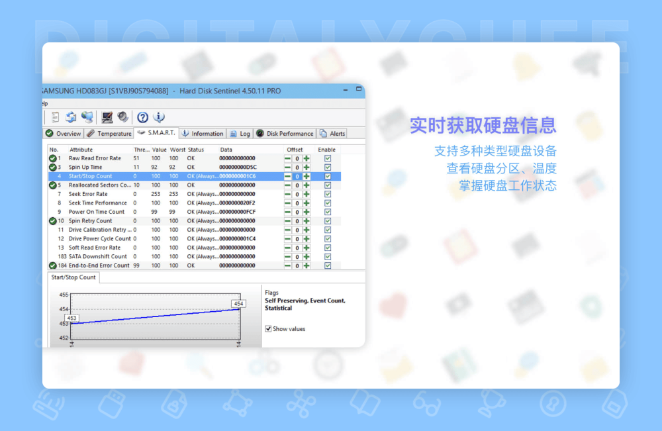Toggle Enable checkbox for Spin Up Time

point(328,167)
